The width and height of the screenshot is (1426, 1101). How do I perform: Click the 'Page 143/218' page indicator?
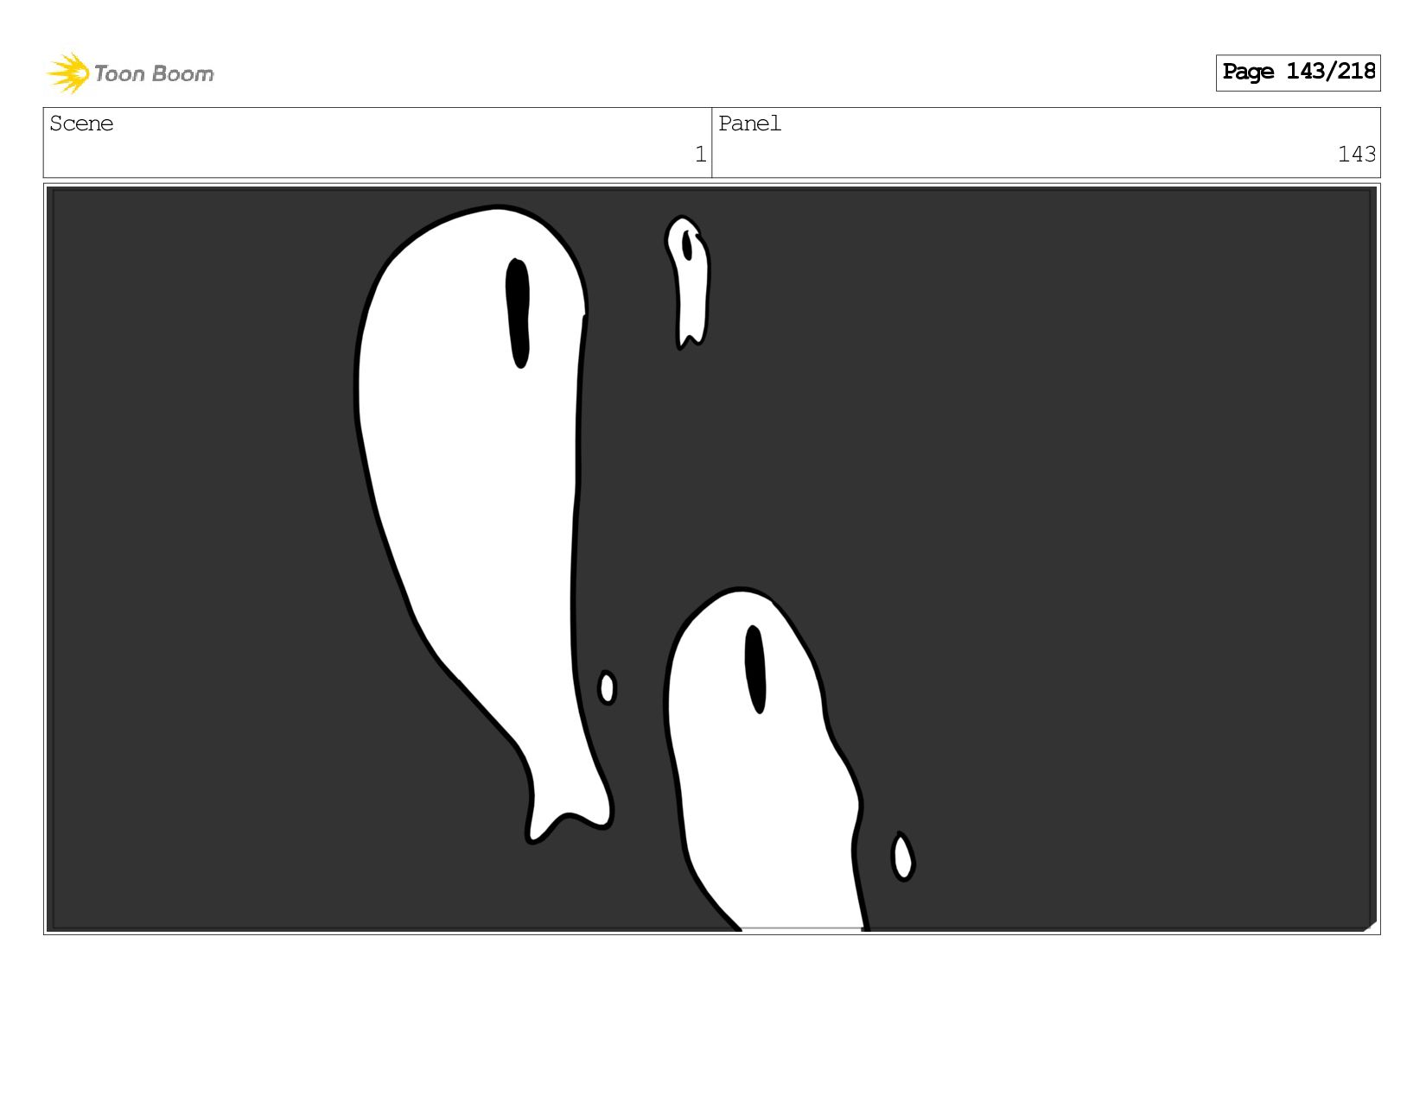coord(1298,73)
